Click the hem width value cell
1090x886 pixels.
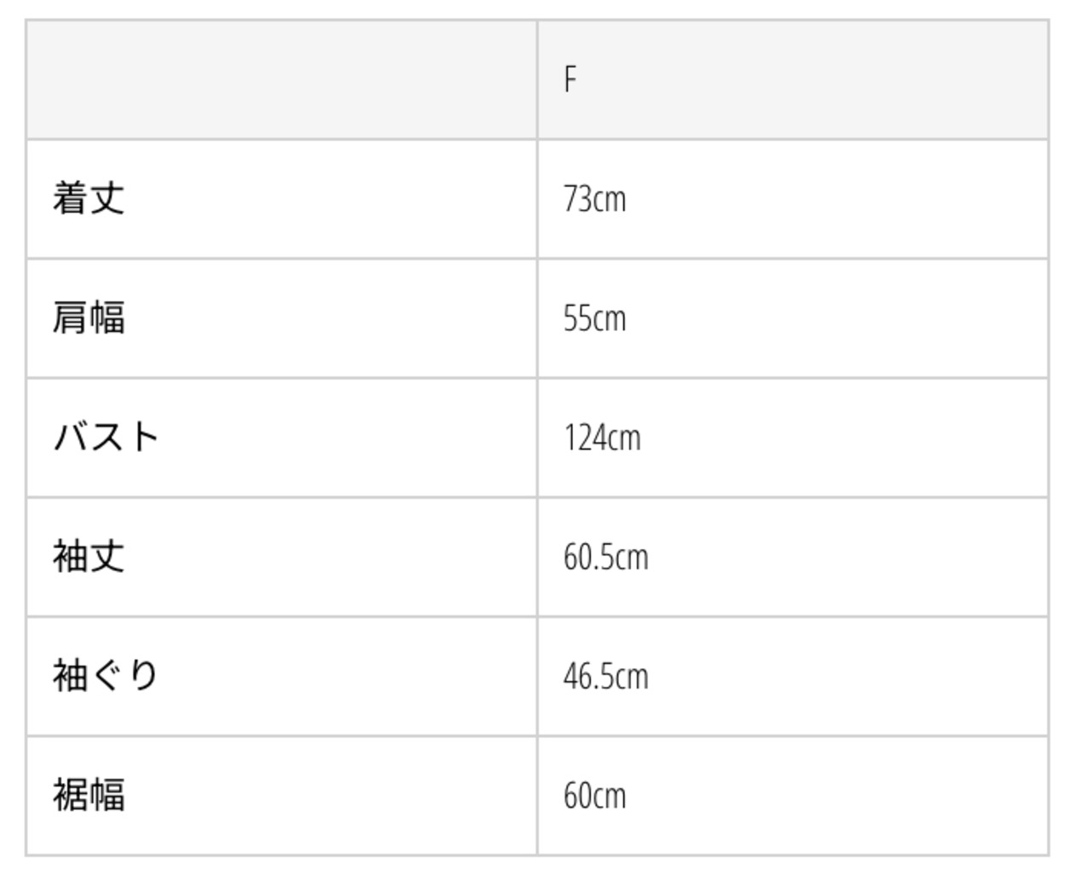[792, 795]
